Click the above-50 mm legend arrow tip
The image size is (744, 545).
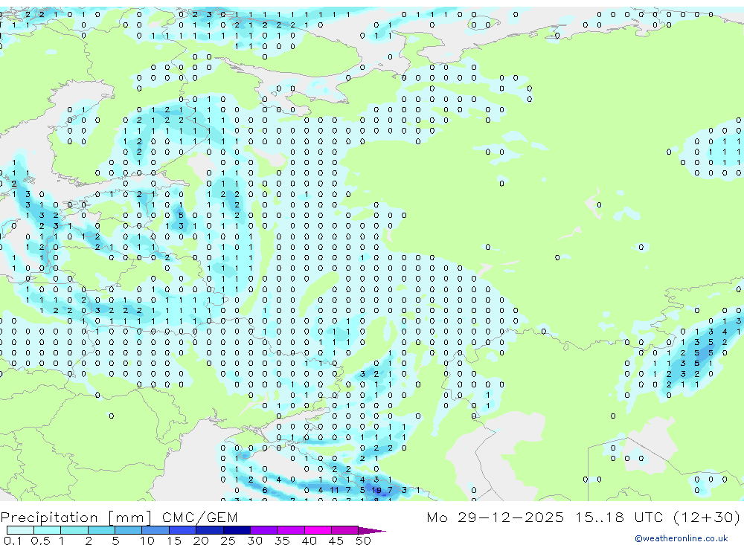pyautogui.click(x=373, y=530)
